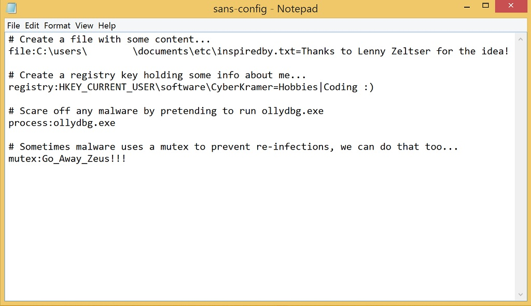This screenshot has height=306, width=531.
Task: Maximize the Notepad window
Action: [485, 6]
